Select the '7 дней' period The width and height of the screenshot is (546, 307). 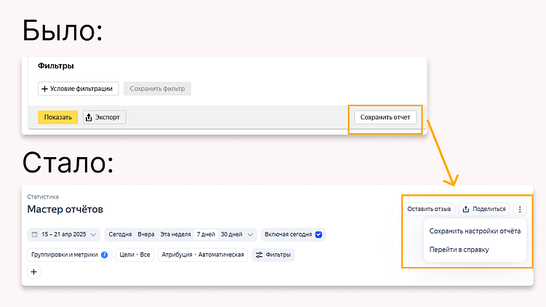(x=206, y=234)
